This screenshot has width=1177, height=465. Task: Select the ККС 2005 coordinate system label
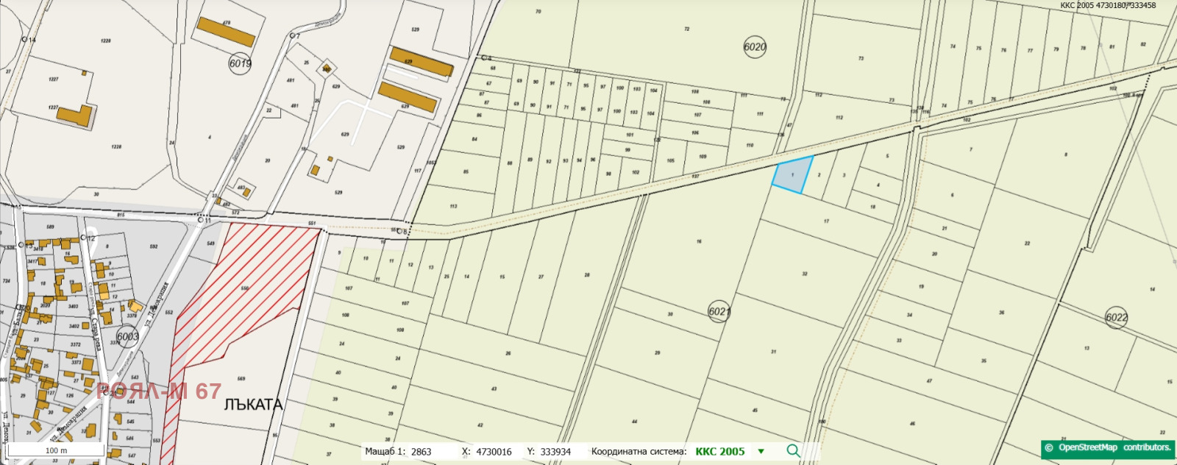click(720, 452)
